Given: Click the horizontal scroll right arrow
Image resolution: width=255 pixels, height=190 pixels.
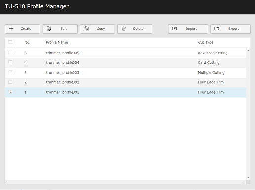Looking at the screenshot, I should coord(244,182).
